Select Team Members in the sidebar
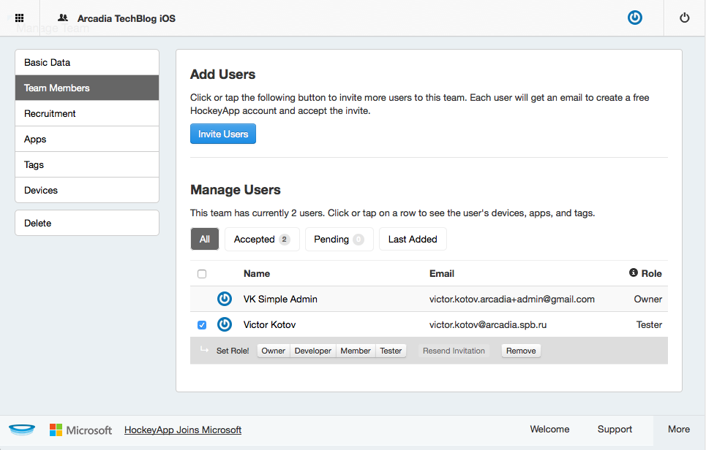 click(87, 88)
